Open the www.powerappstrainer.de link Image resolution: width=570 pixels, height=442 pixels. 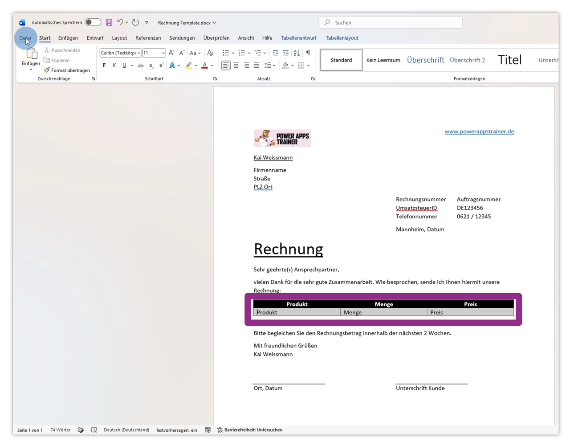point(479,131)
